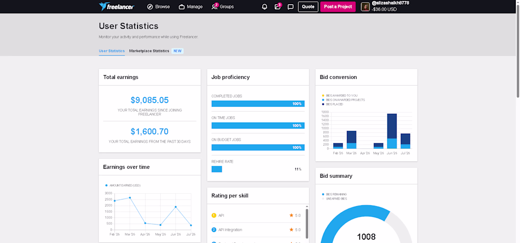The width and height of the screenshot is (520, 243).
Task: Click the Rating per skill scrollbar
Action: click(307, 224)
